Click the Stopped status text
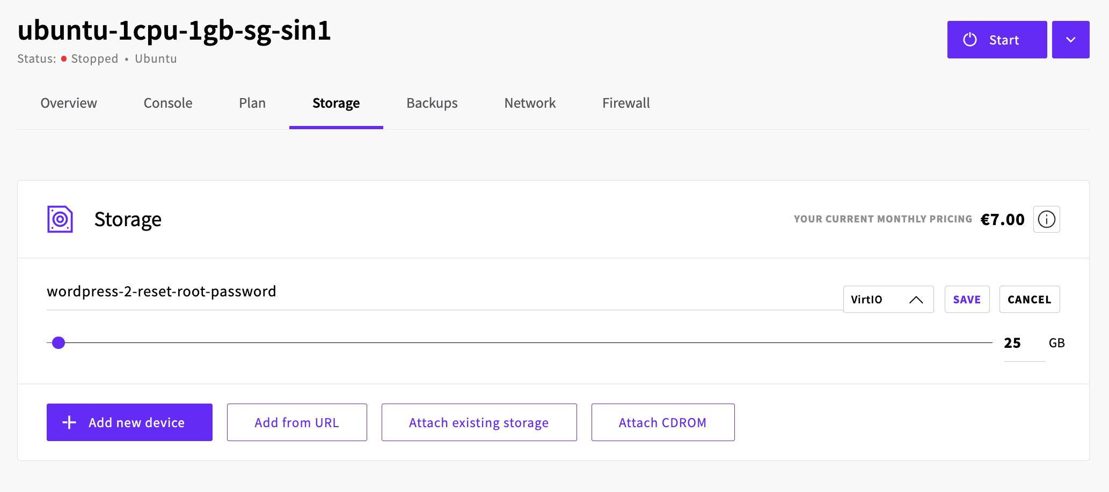 pos(94,58)
